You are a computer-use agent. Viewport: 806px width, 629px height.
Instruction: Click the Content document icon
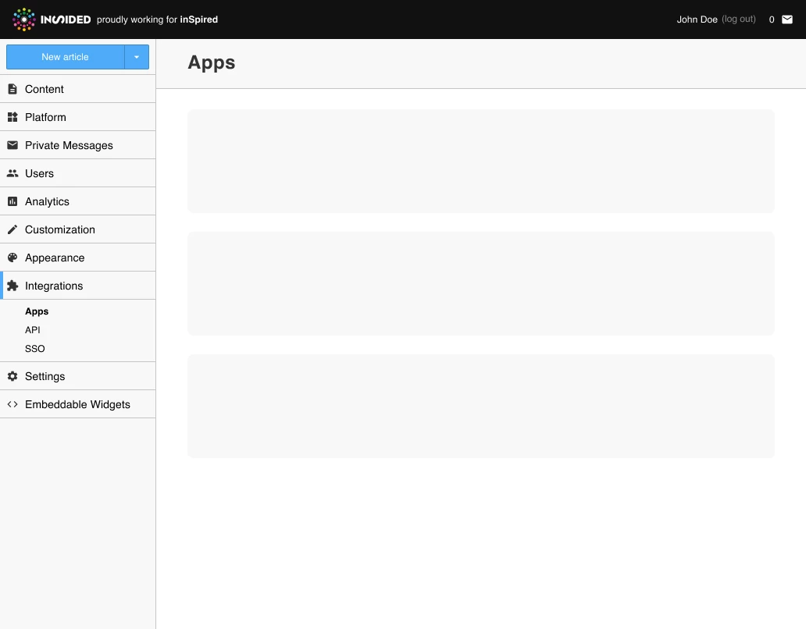pyautogui.click(x=12, y=89)
